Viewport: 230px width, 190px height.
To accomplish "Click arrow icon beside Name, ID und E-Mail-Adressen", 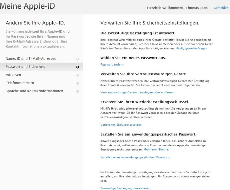I will pyautogui.click(x=78, y=59).
